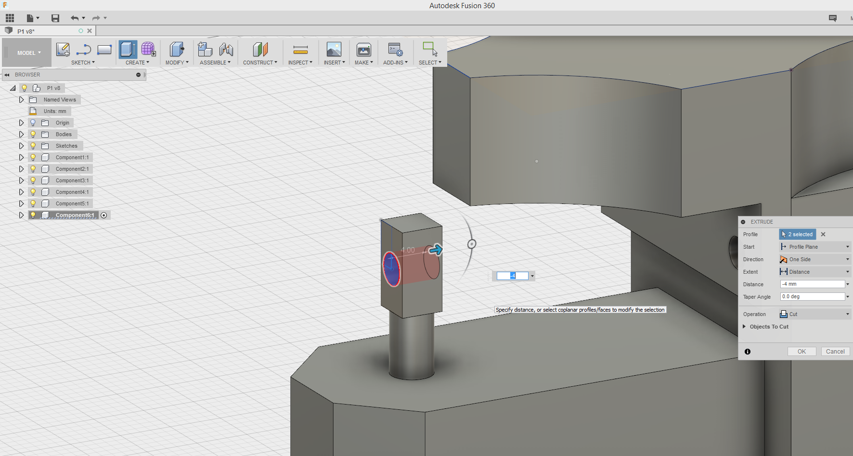Screen dimensions: 853x456
Task: Close the P1 v8 document tab
Action: coord(90,31)
